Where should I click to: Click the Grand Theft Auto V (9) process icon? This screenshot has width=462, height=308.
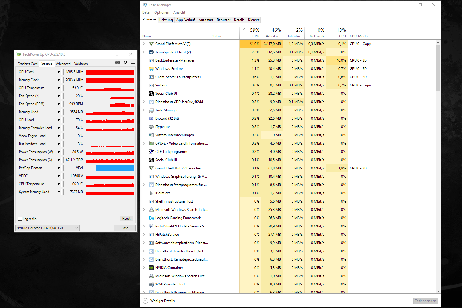coord(151,44)
